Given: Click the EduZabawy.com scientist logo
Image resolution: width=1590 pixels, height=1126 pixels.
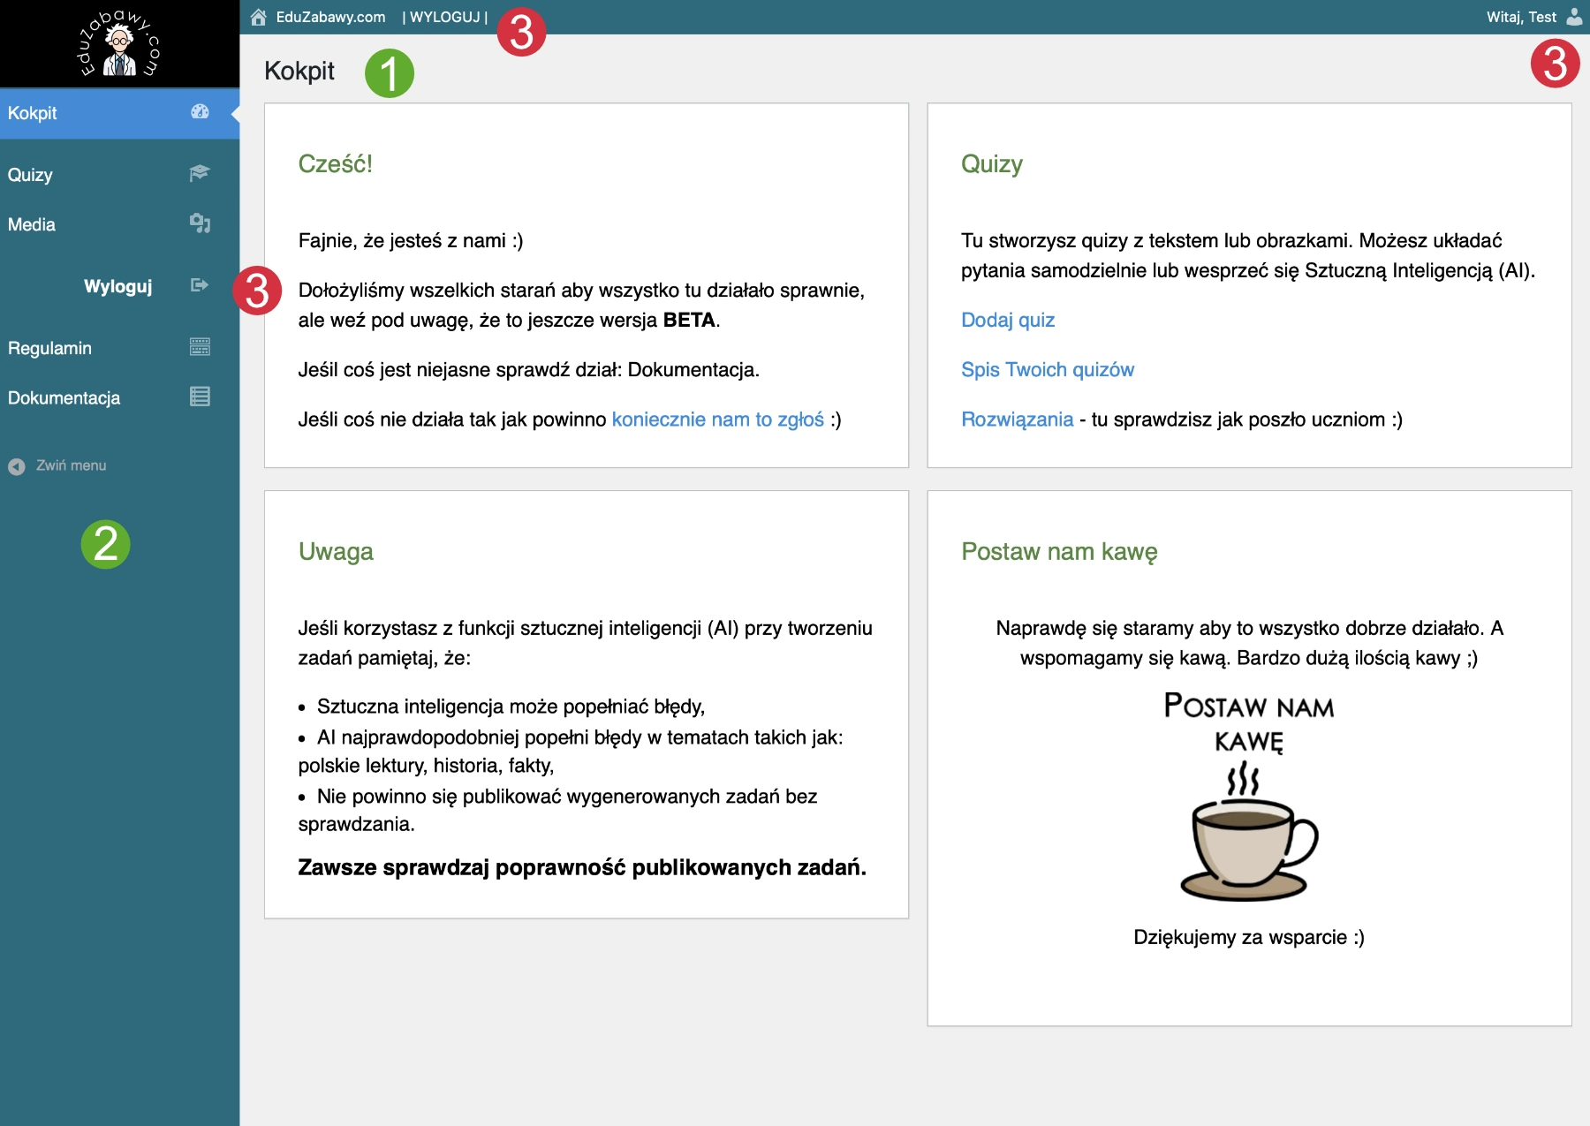Looking at the screenshot, I should [119, 44].
